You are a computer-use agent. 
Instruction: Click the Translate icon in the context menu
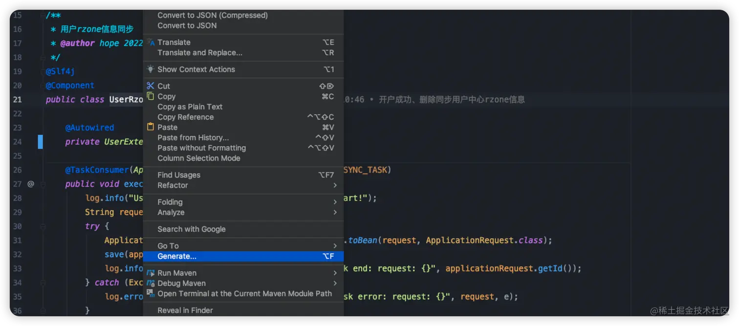click(x=151, y=42)
